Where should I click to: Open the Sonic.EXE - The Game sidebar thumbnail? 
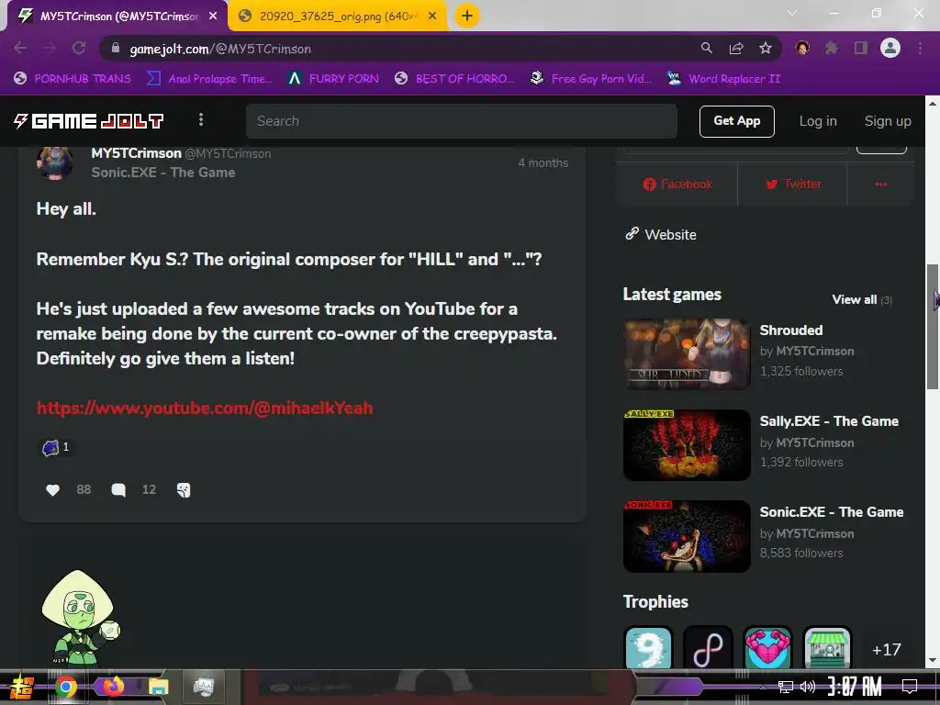pyautogui.click(x=687, y=536)
